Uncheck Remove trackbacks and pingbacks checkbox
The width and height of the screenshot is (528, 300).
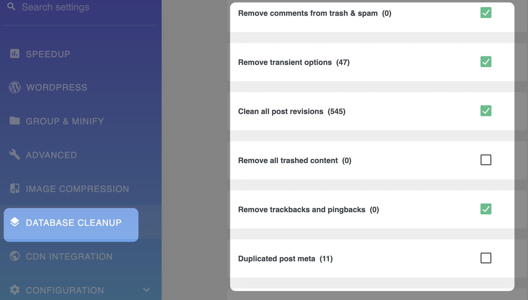click(x=486, y=209)
